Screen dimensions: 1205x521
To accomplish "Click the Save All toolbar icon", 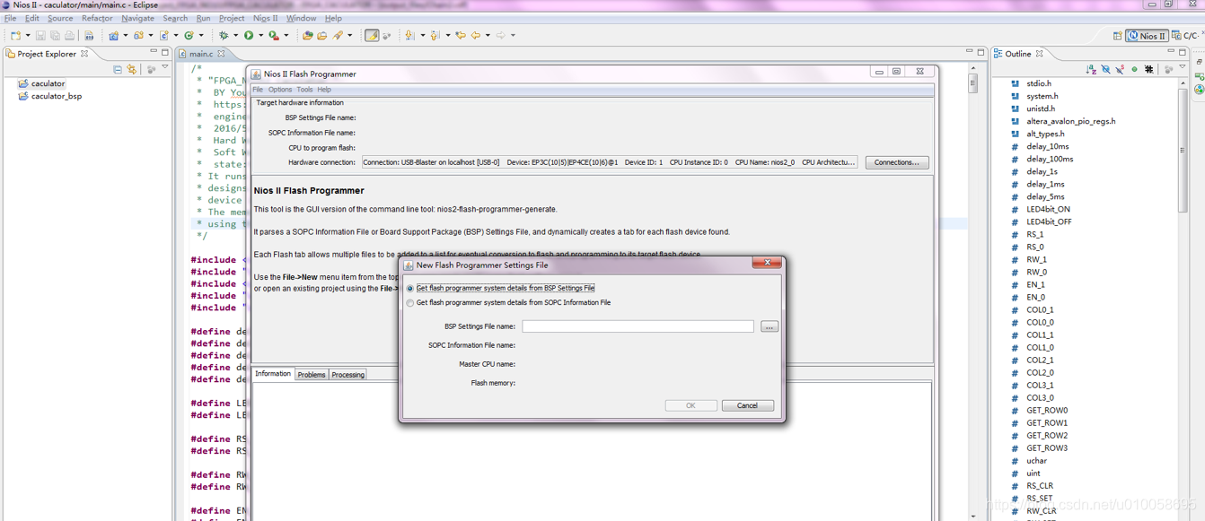I will point(55,36).
